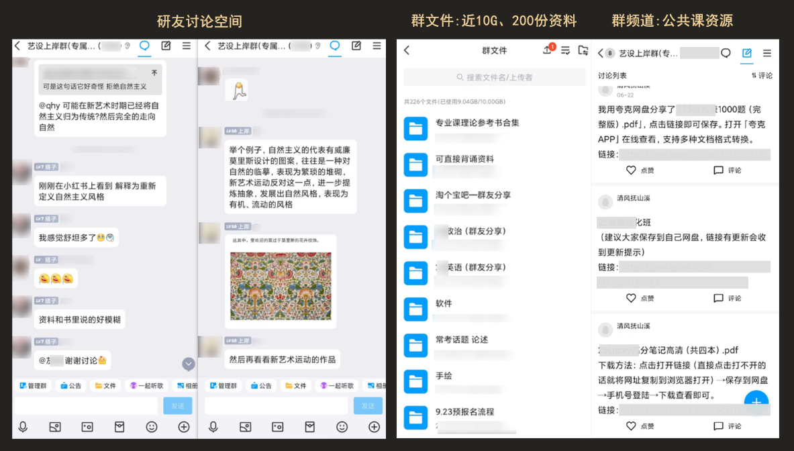The image size is (794, 451).
Task: Go back from the 群频道 screen
Action: point(601,53)
